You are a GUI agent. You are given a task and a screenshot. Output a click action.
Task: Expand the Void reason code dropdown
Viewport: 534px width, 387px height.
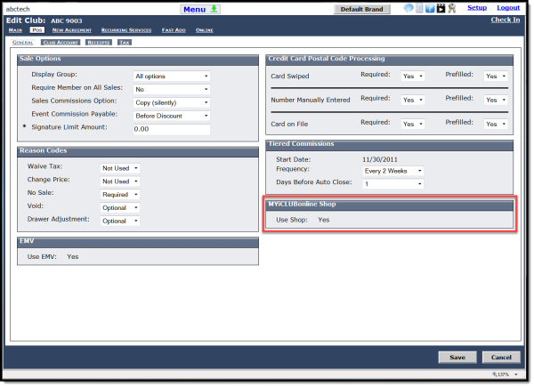click(120, 206)
